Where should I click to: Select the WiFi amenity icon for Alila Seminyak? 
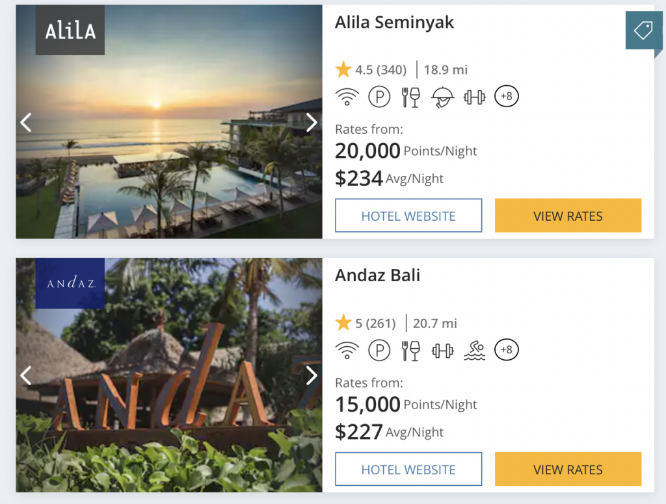coord(348,96)
